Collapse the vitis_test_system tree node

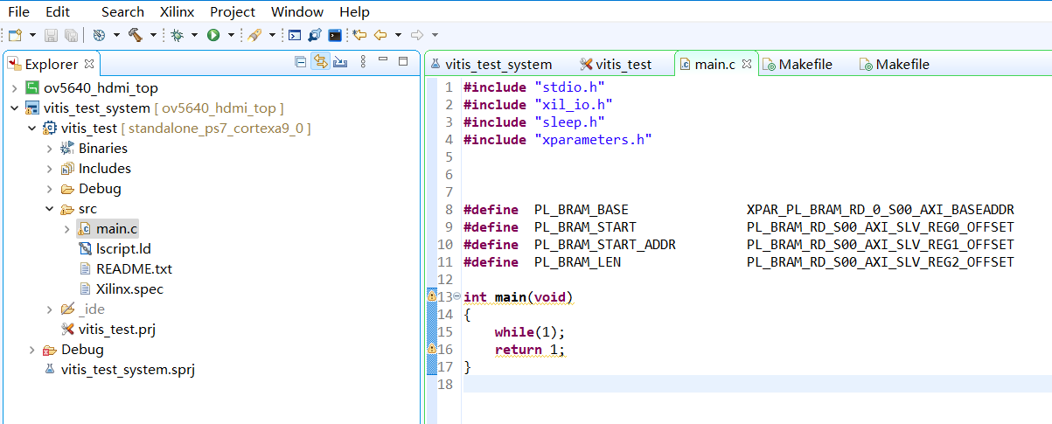coord(14,108)
